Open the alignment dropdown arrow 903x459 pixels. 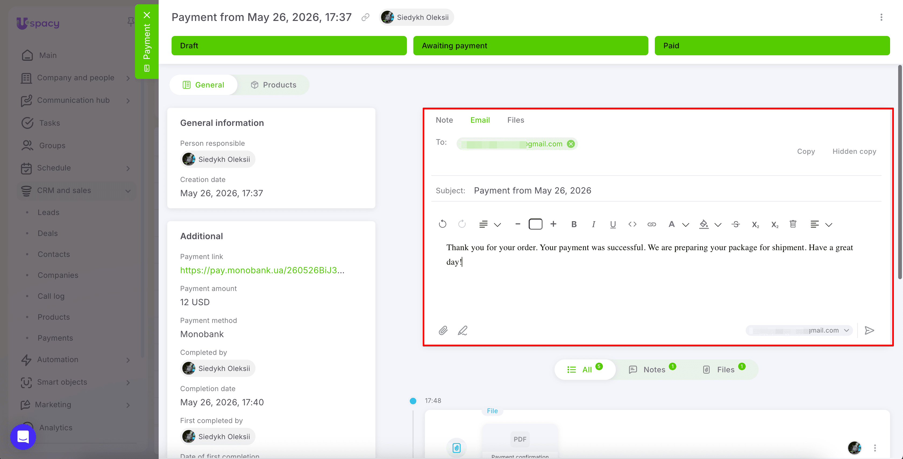click(x=829, y=225)
